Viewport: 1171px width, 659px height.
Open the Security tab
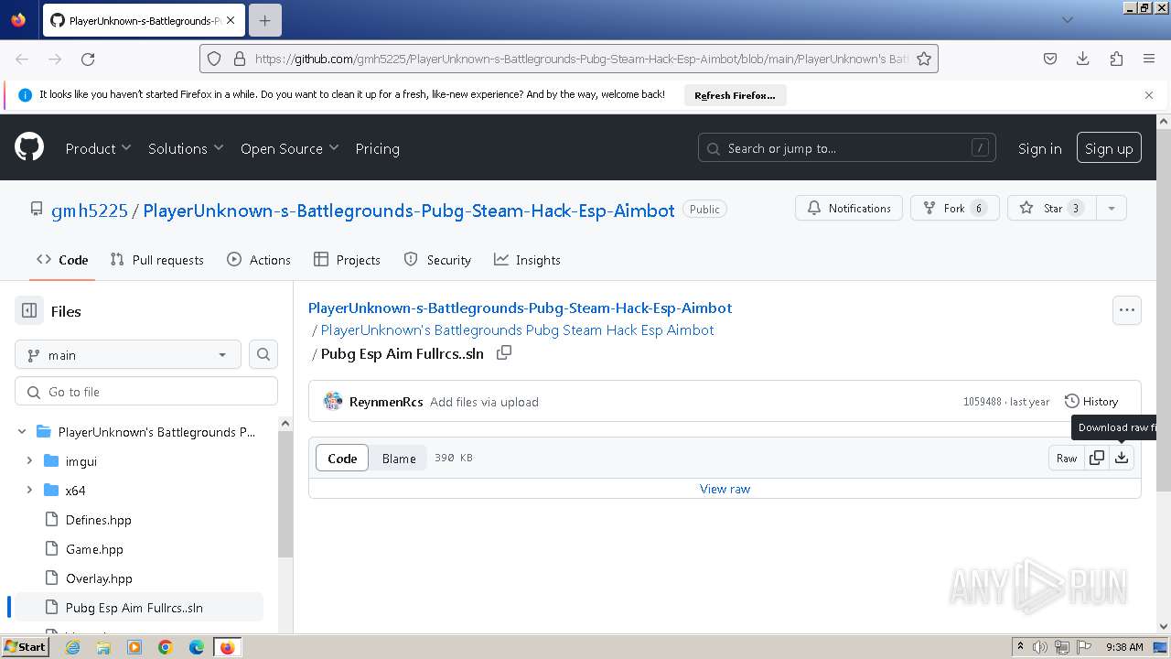coord(437,260)
